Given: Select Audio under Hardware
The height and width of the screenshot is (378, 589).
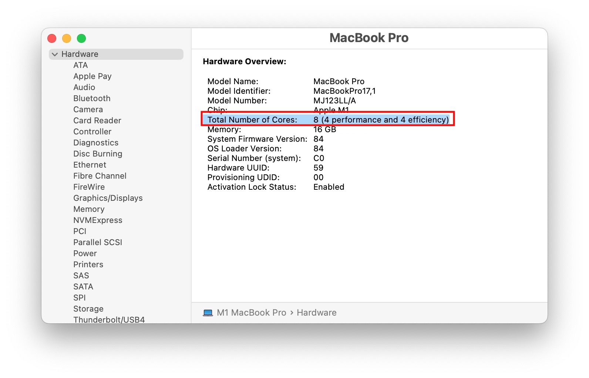Looking at the screenshot, I should [84, 87].
